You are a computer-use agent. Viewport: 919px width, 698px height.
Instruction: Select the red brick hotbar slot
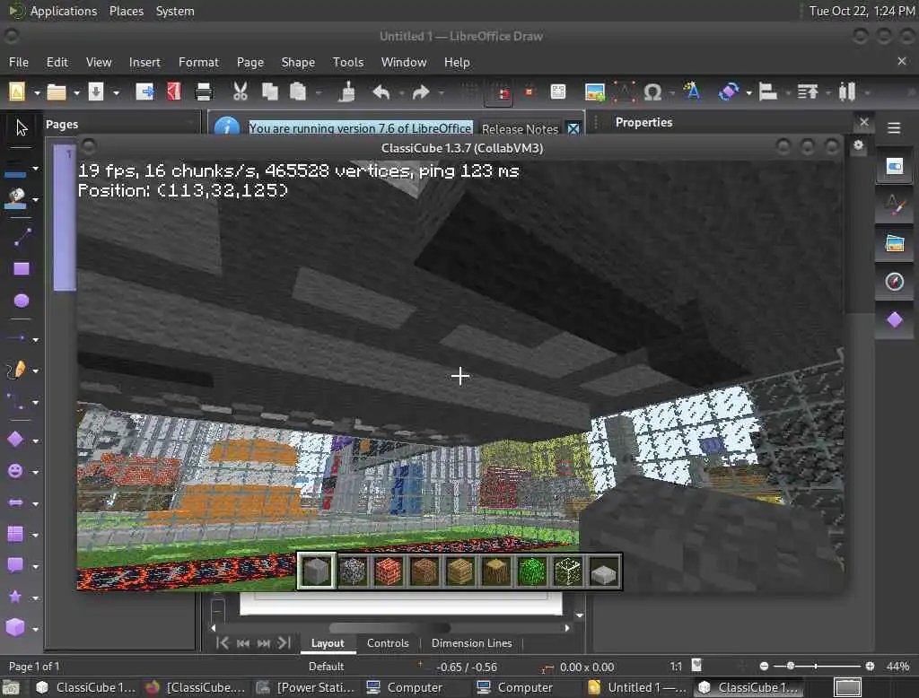pyautogui.click(x=388, y=571)
